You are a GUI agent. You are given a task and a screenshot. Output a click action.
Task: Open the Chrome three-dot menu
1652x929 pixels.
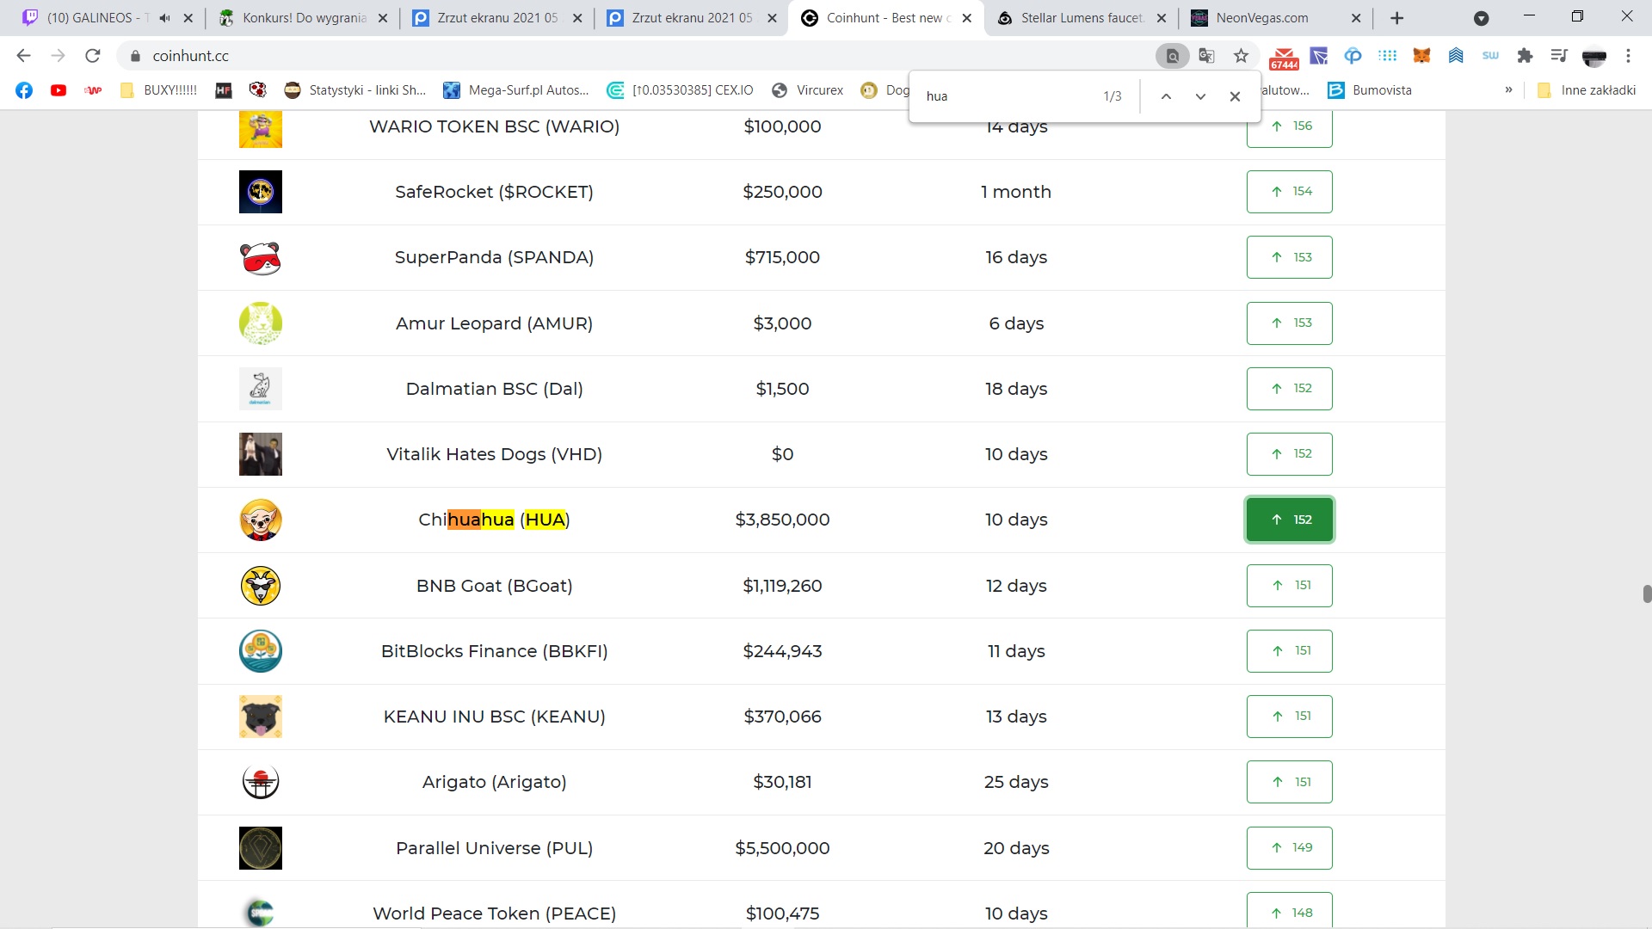tap(1628, 56)
